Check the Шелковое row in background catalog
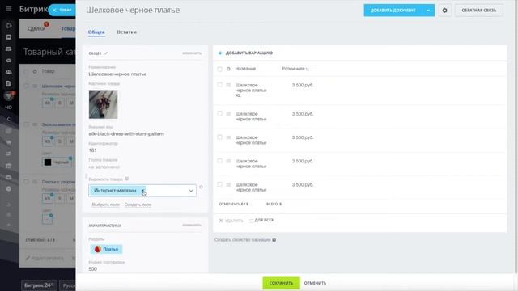The height and width of the screenshot is (291, 518). pos(27,86)
